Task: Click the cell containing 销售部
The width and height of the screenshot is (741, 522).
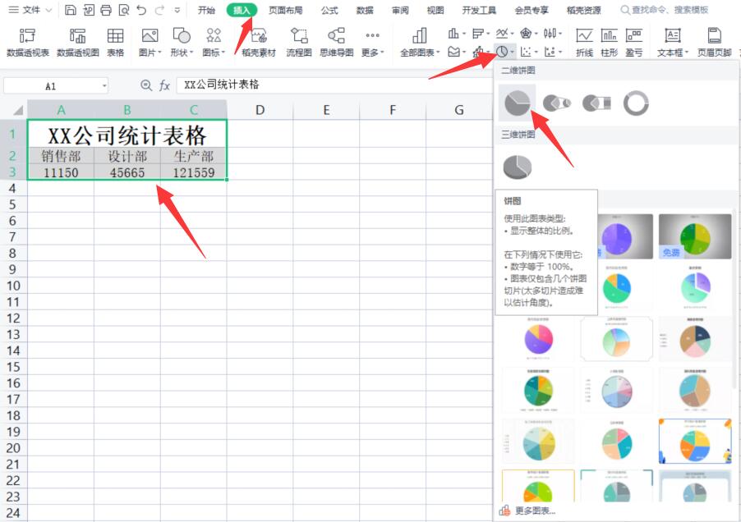Action: (x=61, y=156)
